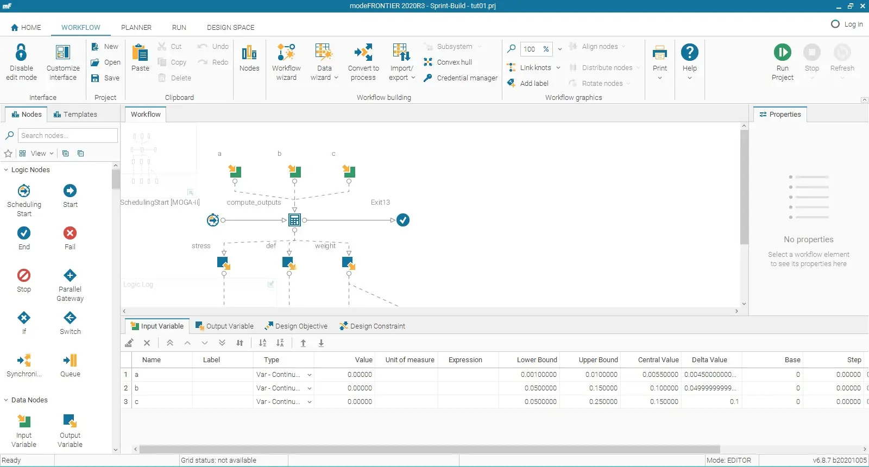
Task: Switch to the HOME ribbon tab
Action: coord(26,28)
